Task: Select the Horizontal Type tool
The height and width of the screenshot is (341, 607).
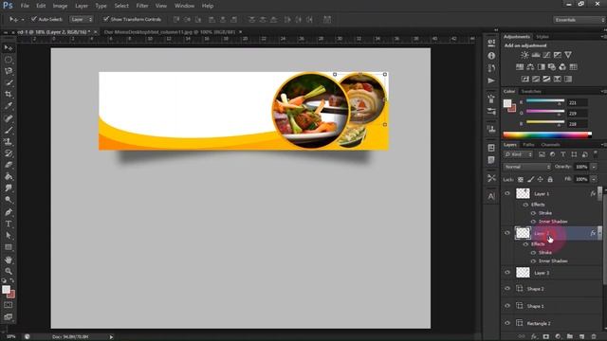Action: 9,224
